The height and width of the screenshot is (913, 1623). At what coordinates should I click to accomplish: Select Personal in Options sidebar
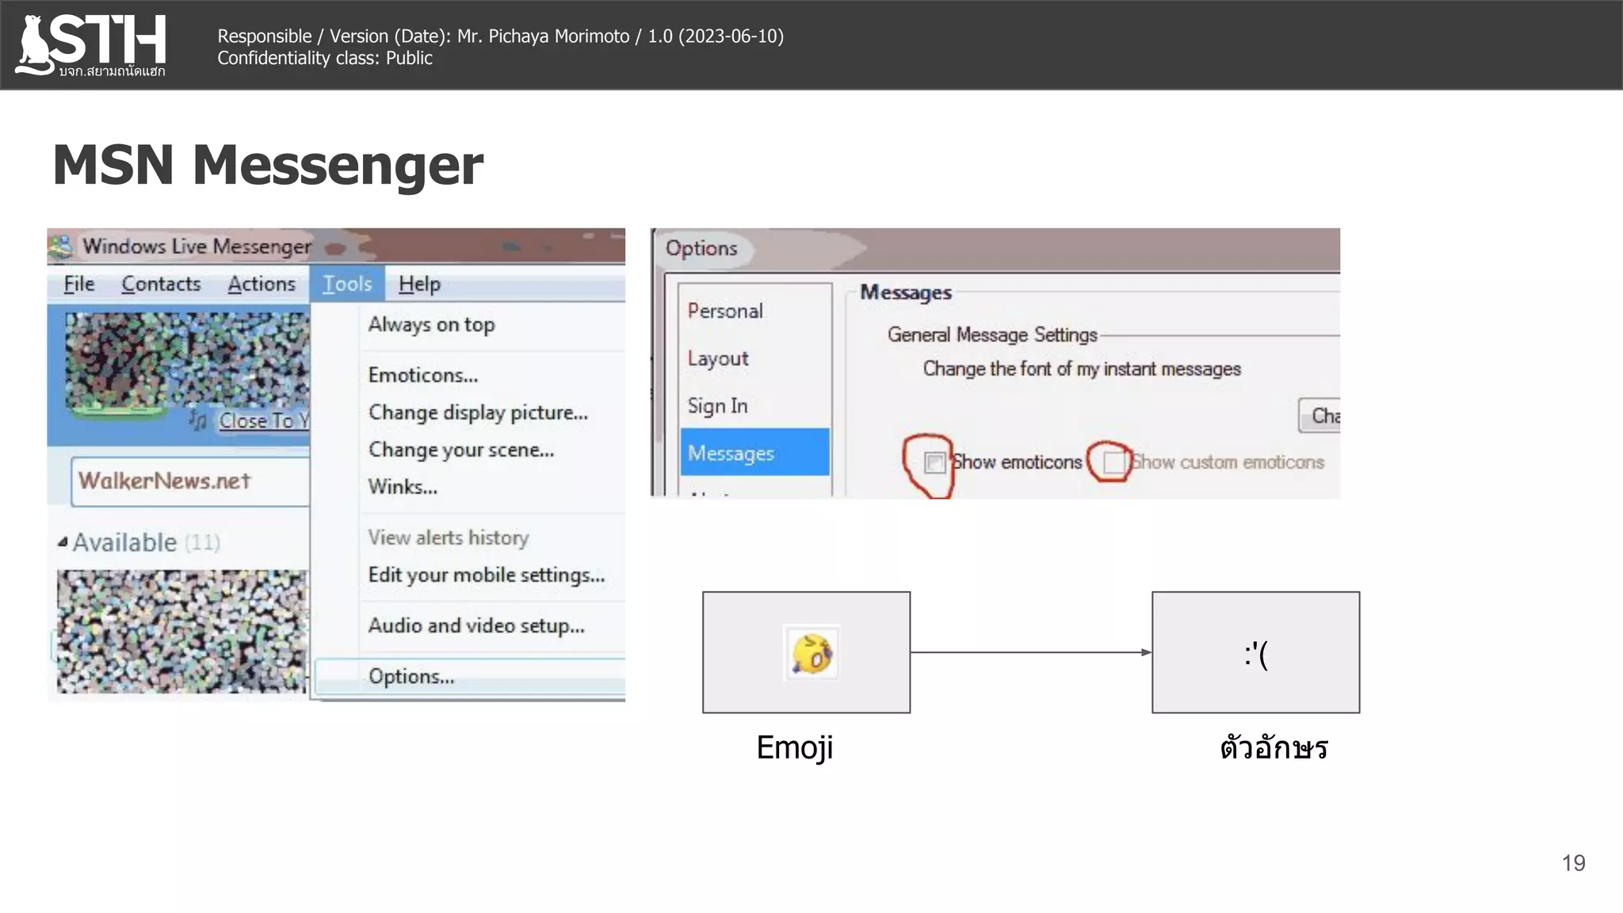[x=725, y=311]
